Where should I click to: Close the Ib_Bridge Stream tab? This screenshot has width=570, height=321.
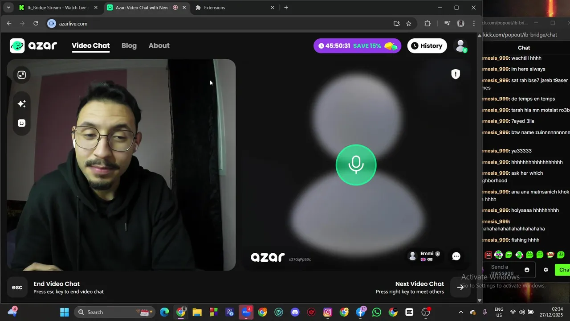(95, 8)
